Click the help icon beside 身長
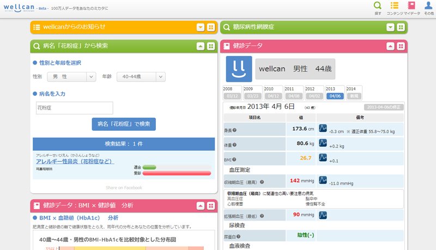The width and height of the screenshot is (436, 250). coord(234,130)
